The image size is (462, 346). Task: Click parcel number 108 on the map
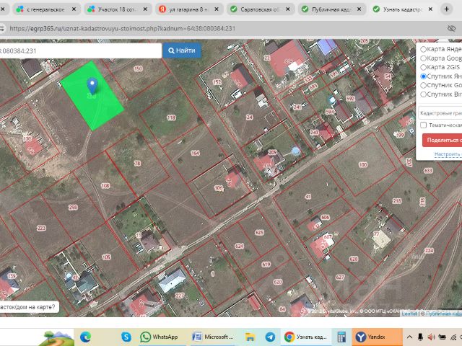pyautogui.click(x=105, y=186)
